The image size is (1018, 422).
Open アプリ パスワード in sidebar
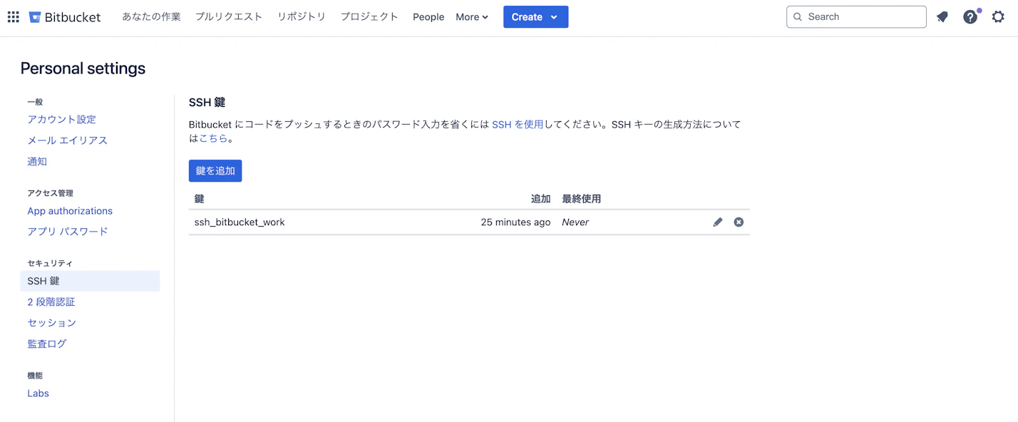click(x=68, y=232)
